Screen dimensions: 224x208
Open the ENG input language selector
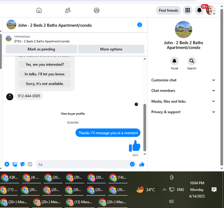181,190
